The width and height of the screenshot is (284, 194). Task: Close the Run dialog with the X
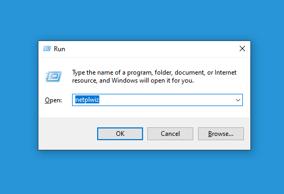242,48
